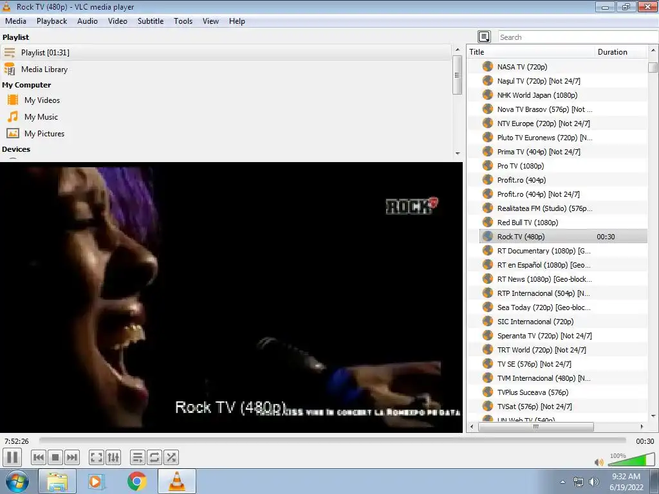Sort playlist by Duration column header
The height and width of the screenshot is (494, 659).
[621, 52]
